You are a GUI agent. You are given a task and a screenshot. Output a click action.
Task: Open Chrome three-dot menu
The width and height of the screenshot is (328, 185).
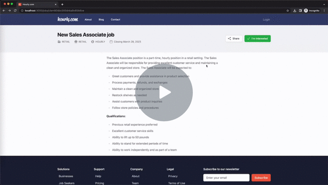[x=324, y=10]
